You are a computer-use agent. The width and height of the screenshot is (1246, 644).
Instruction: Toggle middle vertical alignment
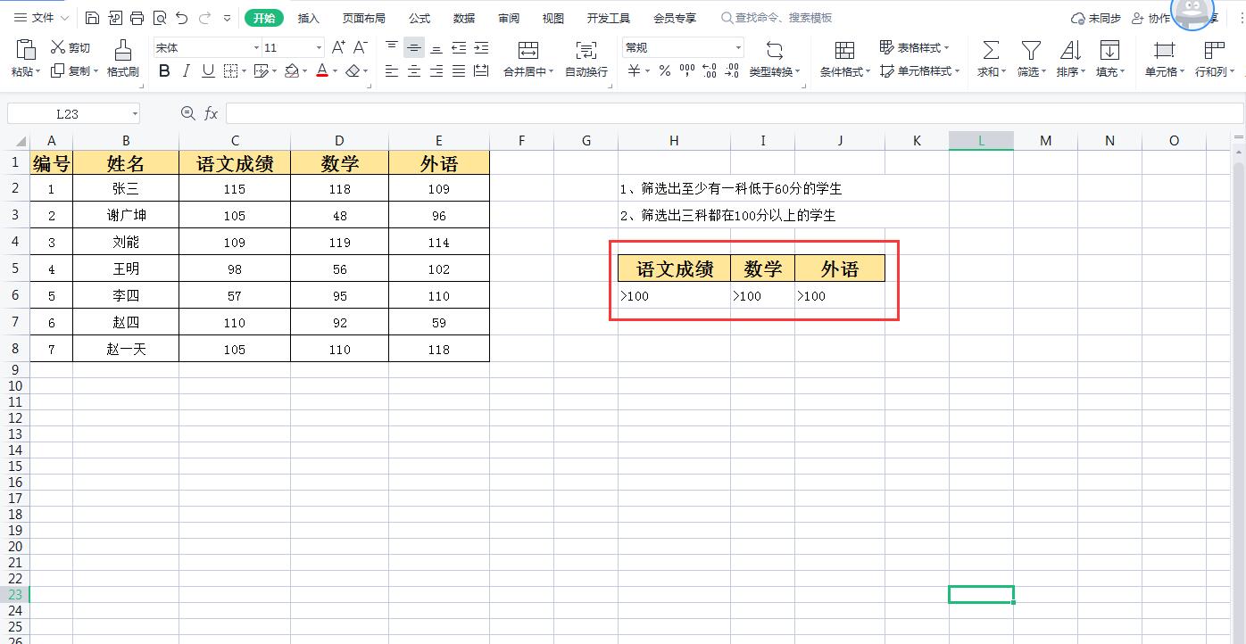tap(414, 47)
